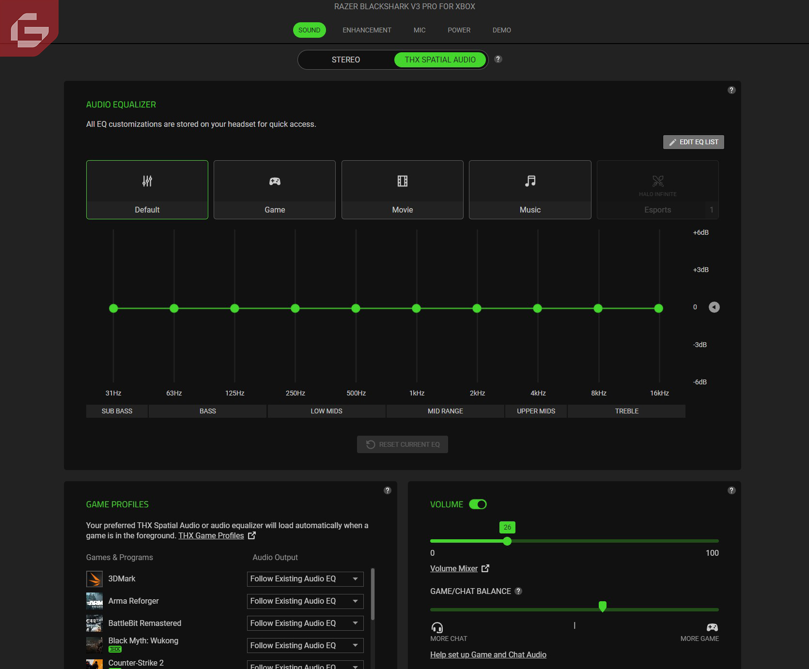The height and width of the screenshot is (669, 809).
Task: Open the Volume Mixer link
Action: click(x=454, y=568)
